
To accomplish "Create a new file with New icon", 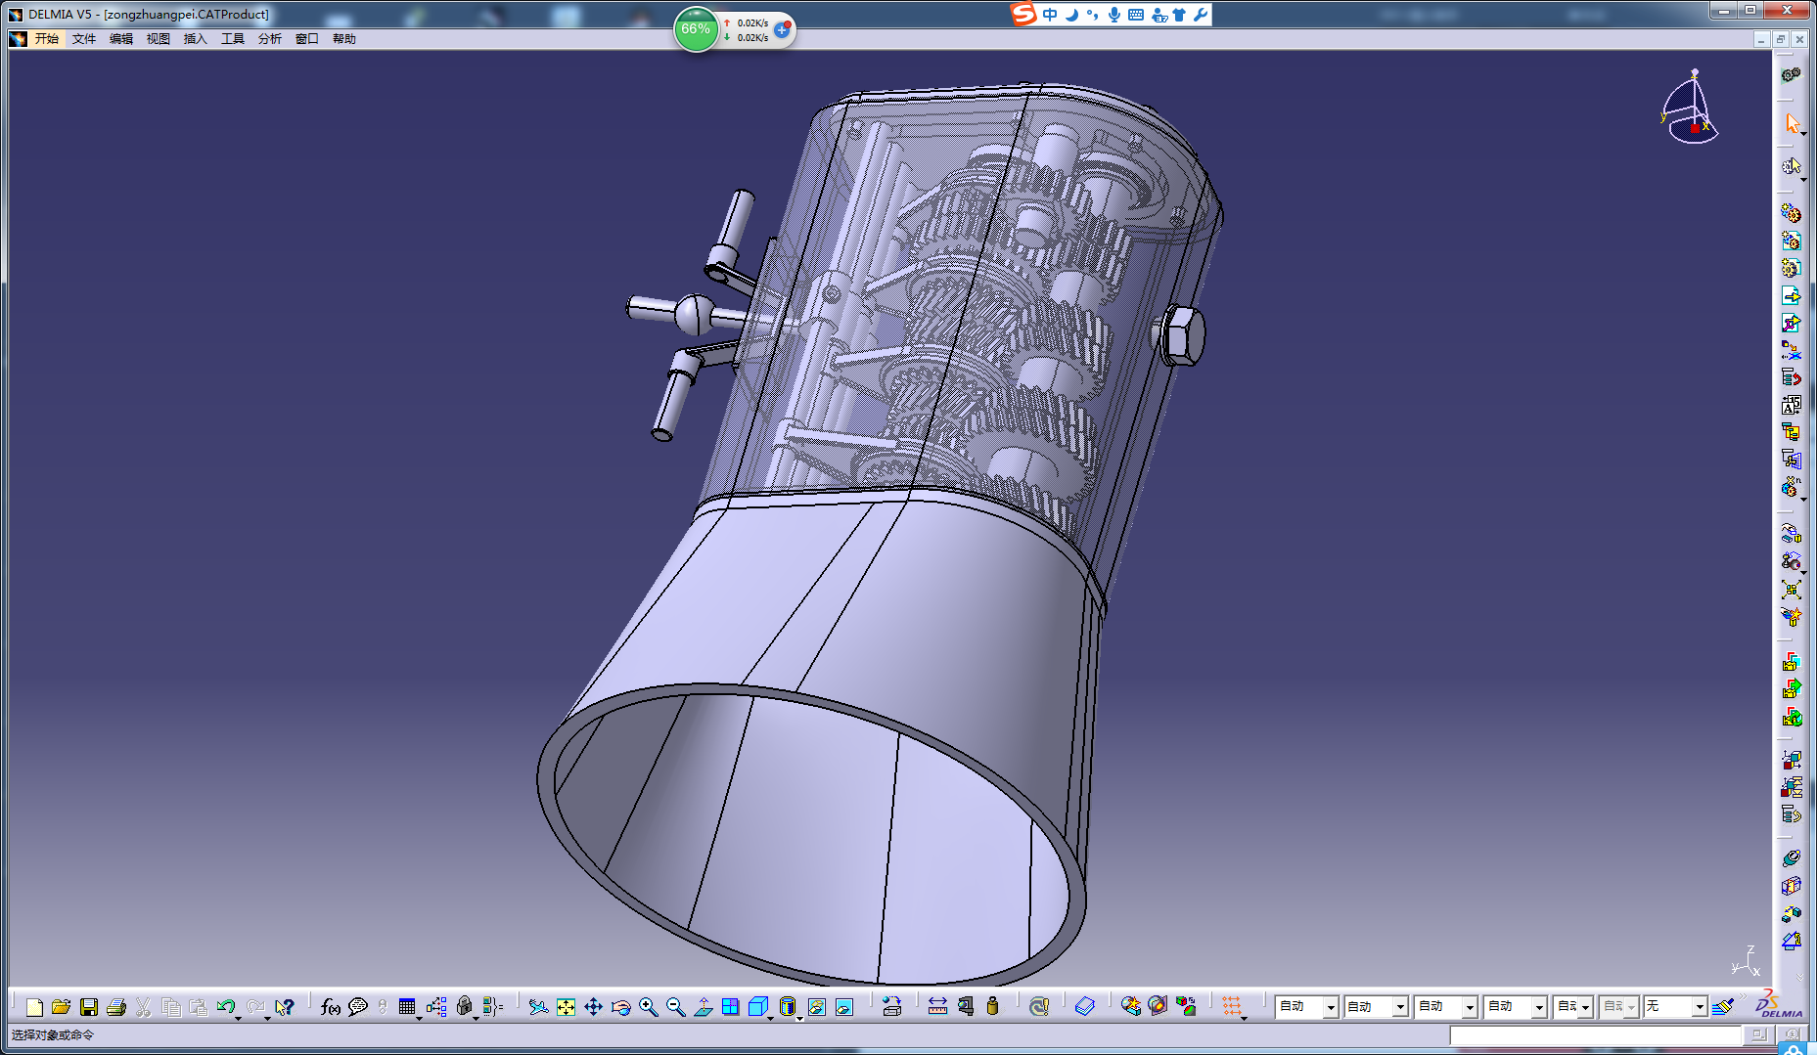I will 34,1006.
